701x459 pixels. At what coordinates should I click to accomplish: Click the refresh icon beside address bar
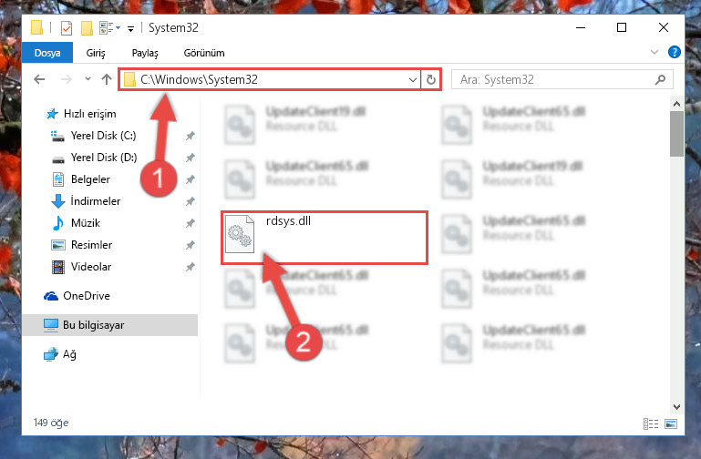coord(430,79)
